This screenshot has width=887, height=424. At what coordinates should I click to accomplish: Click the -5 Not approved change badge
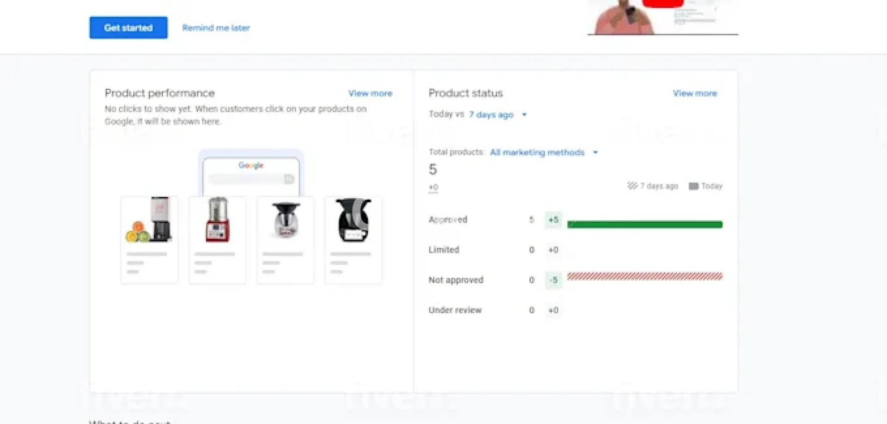(553, 280)
